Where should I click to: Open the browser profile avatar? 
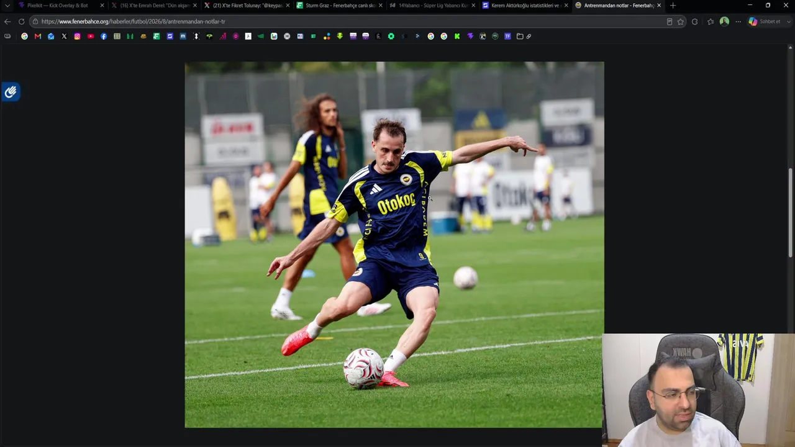(x=724, y=22)
